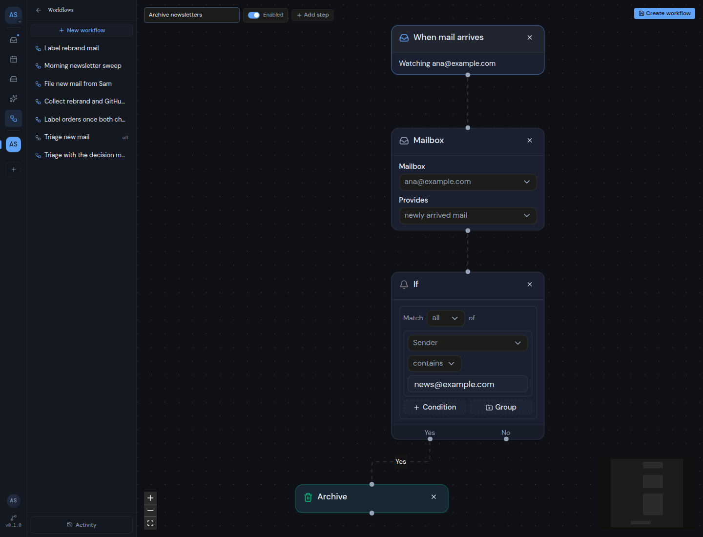
Task: Open the Triage new mail workflow
Action: [82, 137]
